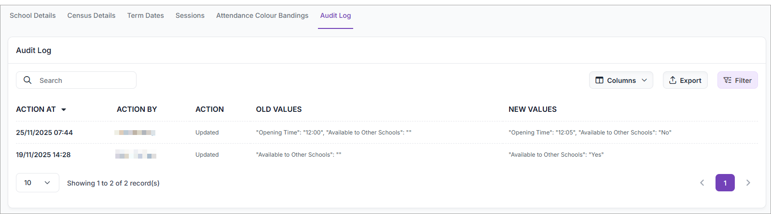Click the search magnifier icon
The height and width of the screenshot is (214, 771).
coord(28,80)
